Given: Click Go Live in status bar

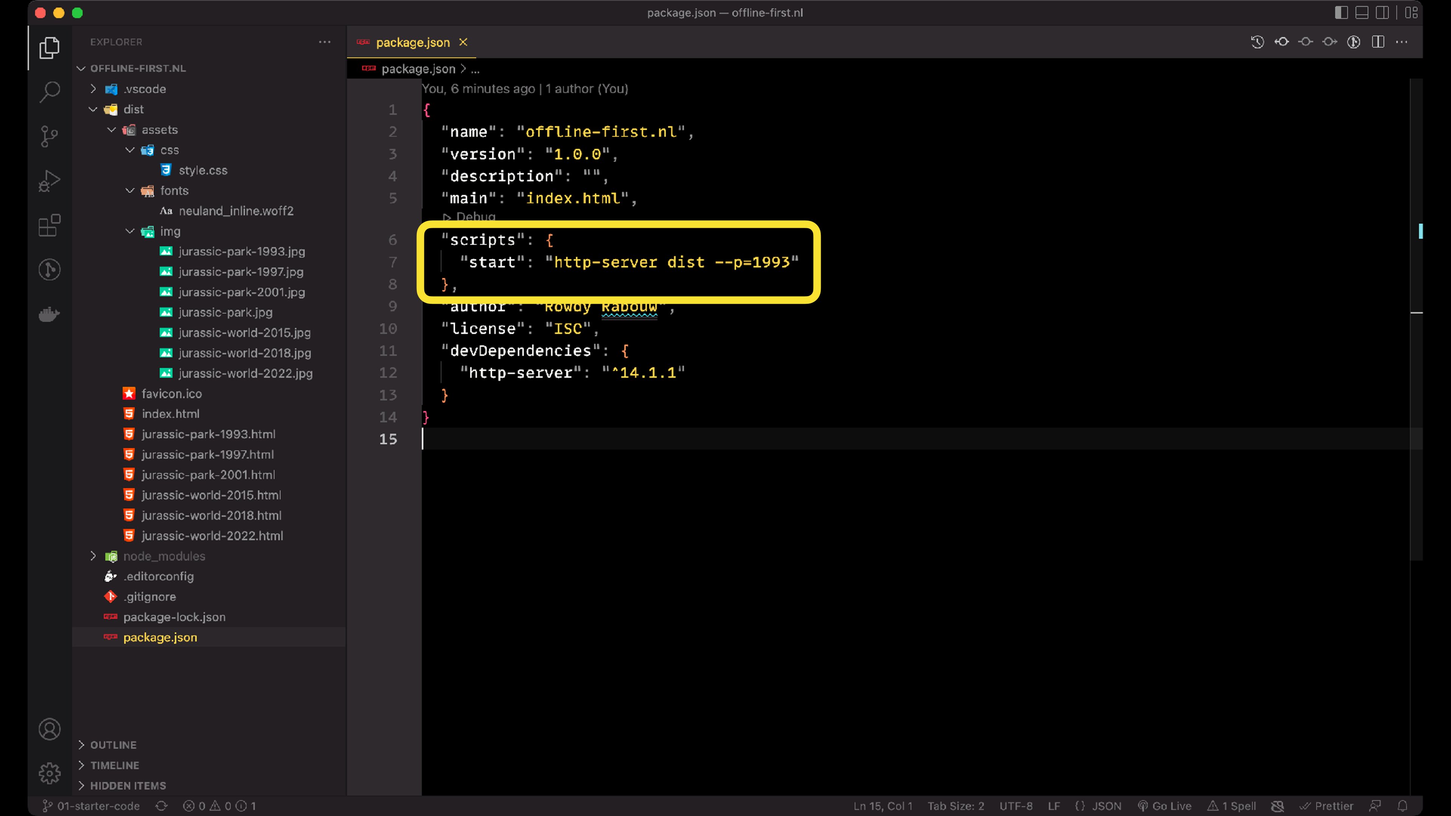Looking at the screenshot, I should (x=1164, y=806).
